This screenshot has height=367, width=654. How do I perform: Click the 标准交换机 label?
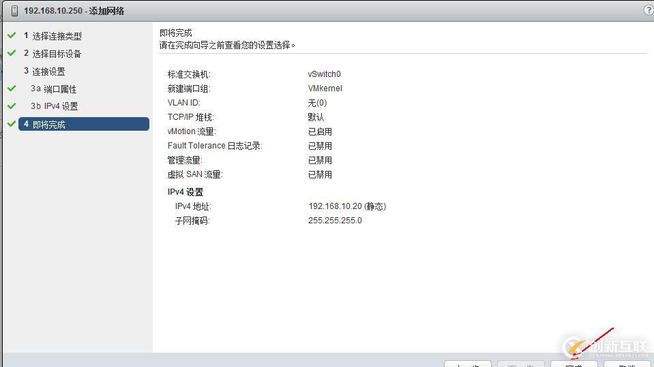pos(189,74)
